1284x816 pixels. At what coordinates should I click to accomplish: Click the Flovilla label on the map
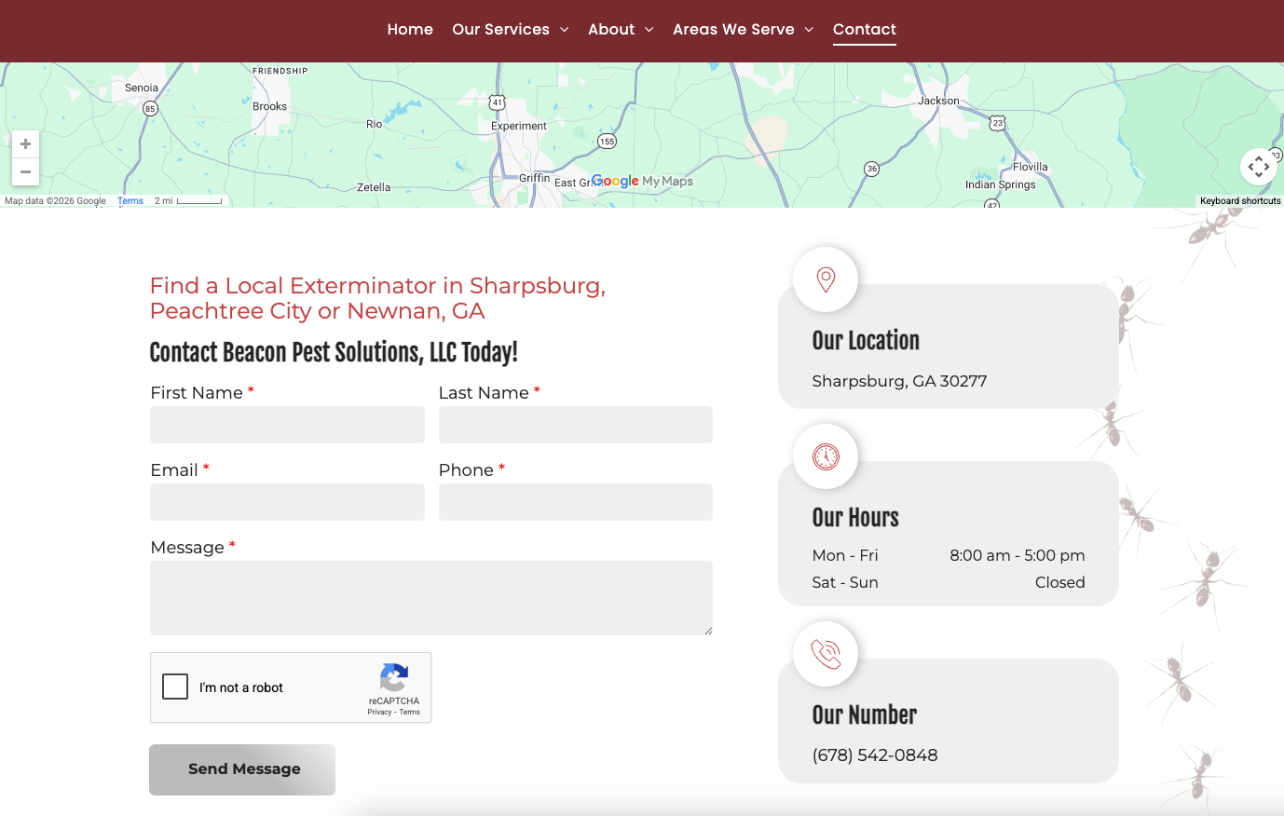coord(1030,168)
